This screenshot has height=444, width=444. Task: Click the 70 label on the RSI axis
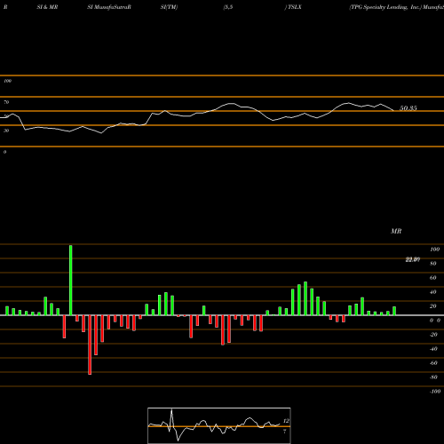6,102
